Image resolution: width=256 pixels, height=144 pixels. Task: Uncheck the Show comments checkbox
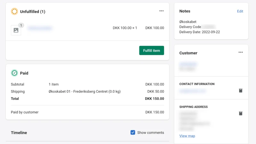point(133,132)
